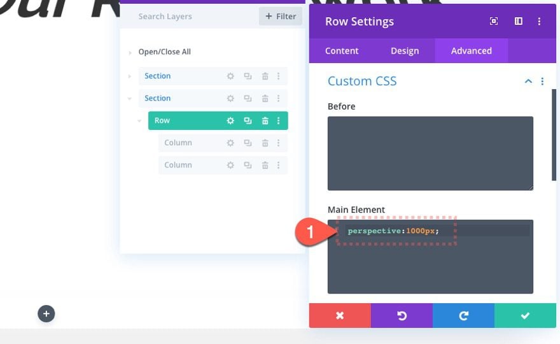
Task: Collapse the Row layer tree arrow
Action: (x=139, y=120)
